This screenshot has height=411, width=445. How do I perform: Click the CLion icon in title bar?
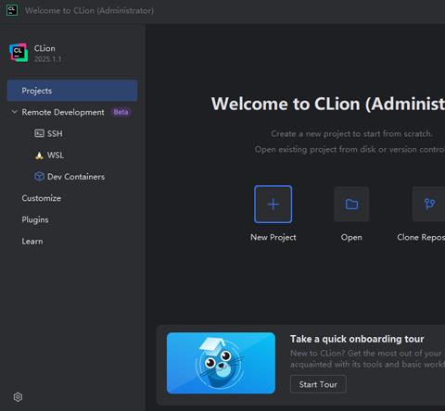point(12,10)
